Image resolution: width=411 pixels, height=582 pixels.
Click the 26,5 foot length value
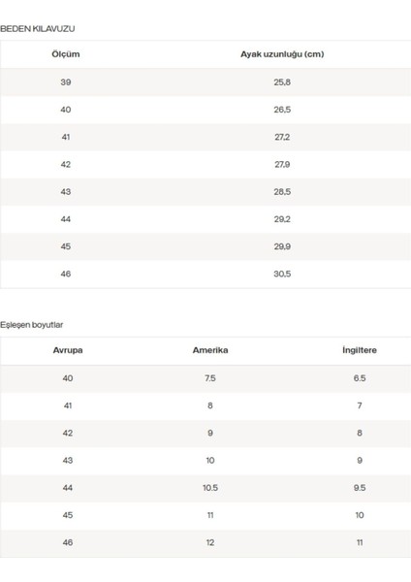(x=282, y=110)
